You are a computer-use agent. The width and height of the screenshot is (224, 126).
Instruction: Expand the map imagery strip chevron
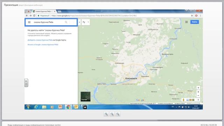[x=198, y=100]
